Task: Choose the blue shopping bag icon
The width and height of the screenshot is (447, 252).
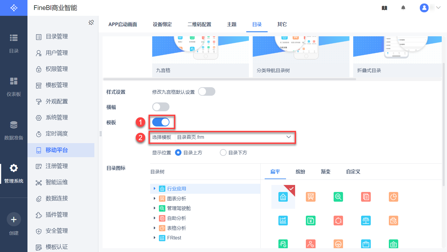Action: (x=366, y=244)
